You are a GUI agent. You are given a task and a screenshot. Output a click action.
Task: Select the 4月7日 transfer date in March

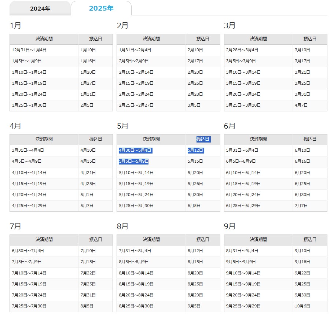point(301,105)
